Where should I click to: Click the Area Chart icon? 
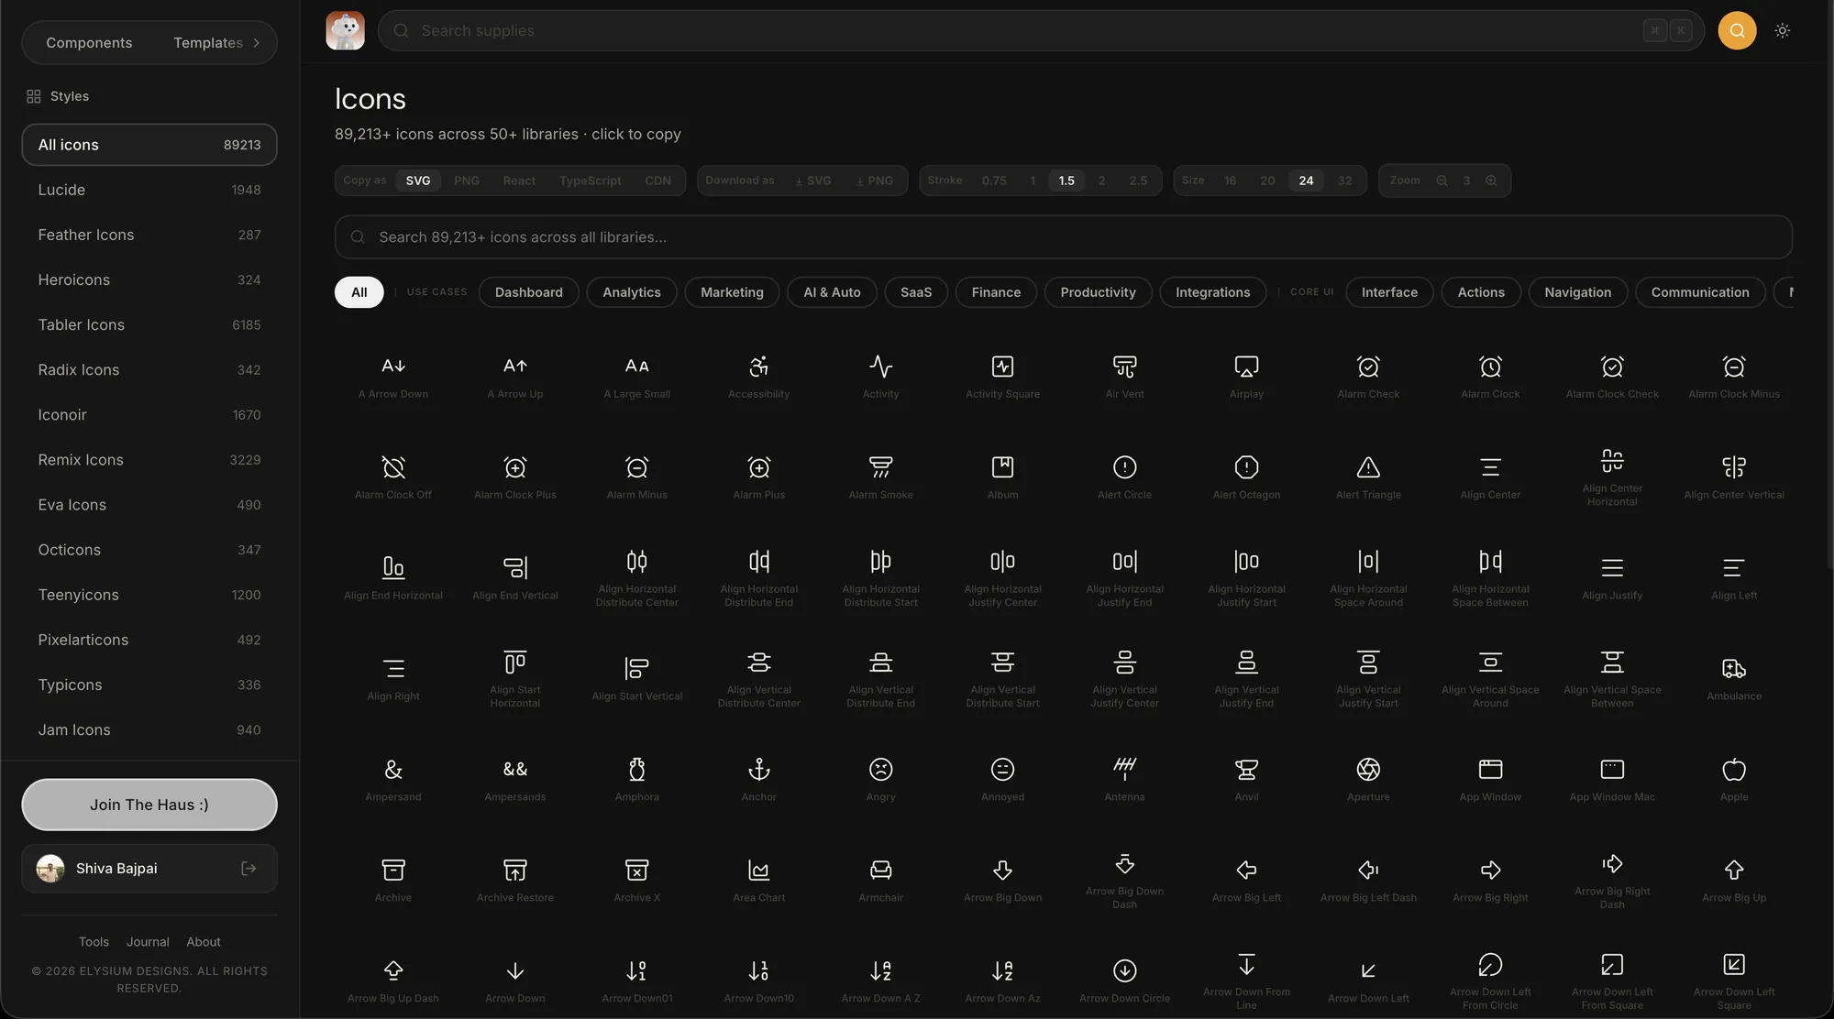click(758, 871)
